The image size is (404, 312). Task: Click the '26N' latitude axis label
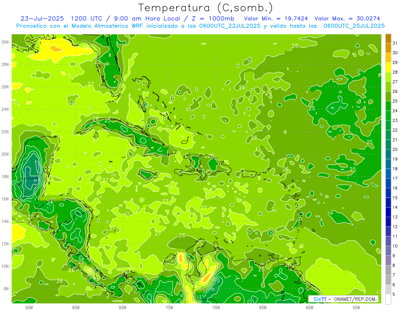click(x=6, y=87)
